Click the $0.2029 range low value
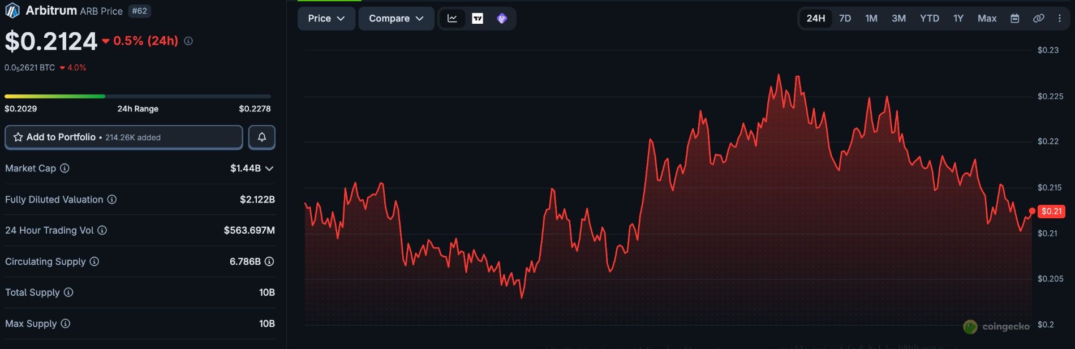The height and width of the screenshot is (349, 1075). (21, 109)
